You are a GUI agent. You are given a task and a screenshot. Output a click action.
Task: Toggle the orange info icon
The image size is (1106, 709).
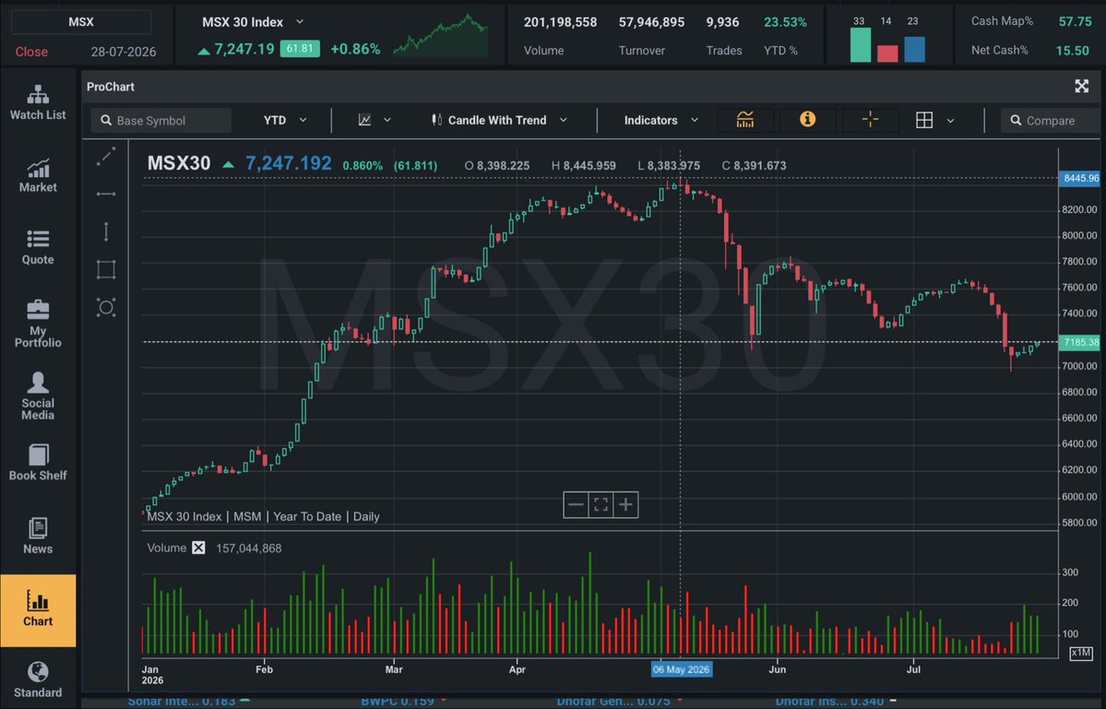808,120
